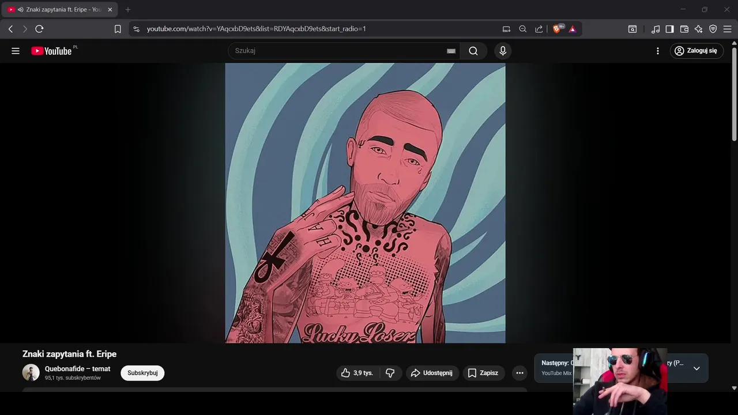Go forward with the browser forward arrow
The width and height of the screenshot is (738, 415).
25,29
